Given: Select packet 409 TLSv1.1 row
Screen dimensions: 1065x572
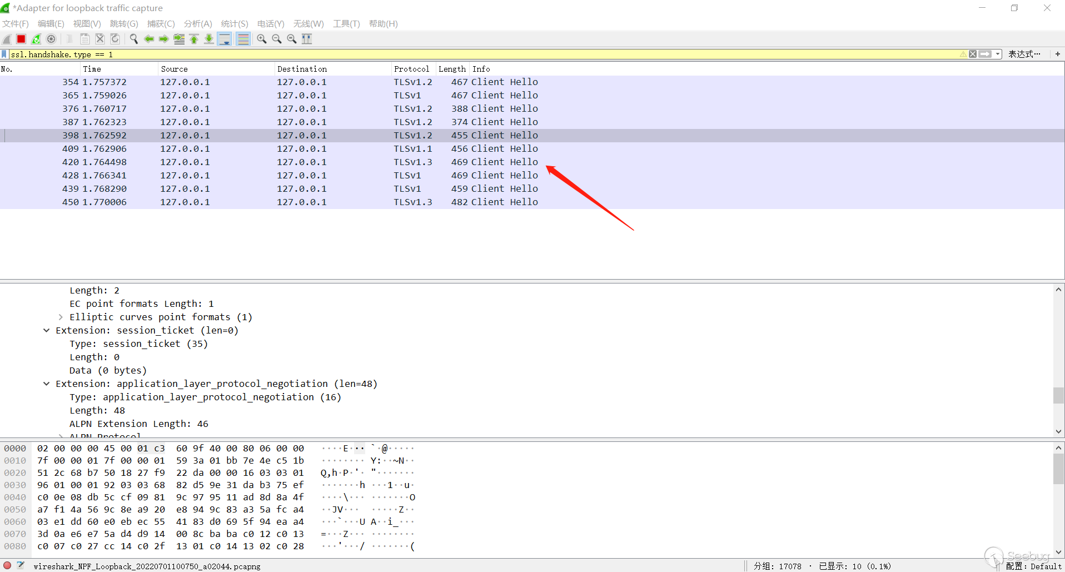Looking at the screenshot, I should tap(532, 148).
